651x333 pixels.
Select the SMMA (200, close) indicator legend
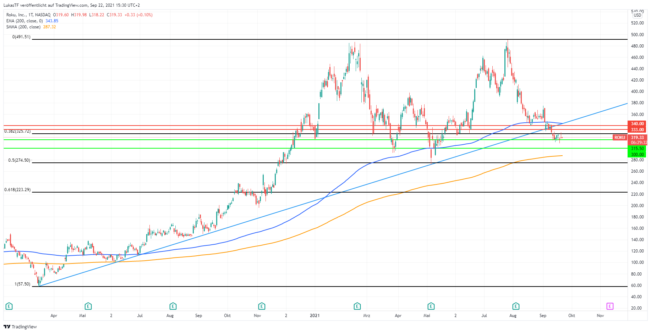pyautogui.click(x=23, y=27)
